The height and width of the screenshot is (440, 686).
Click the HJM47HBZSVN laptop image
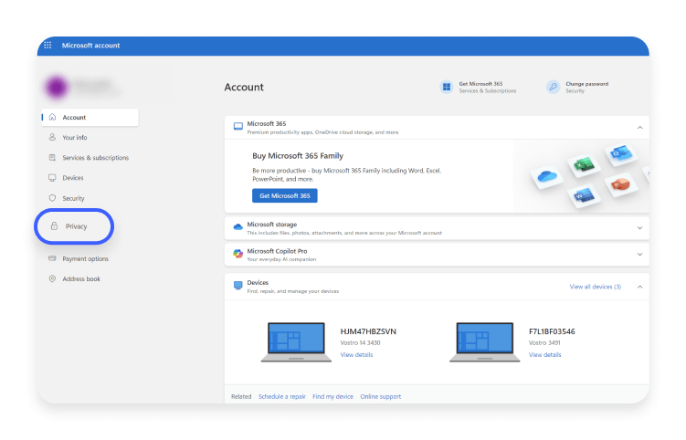(296, 342)
